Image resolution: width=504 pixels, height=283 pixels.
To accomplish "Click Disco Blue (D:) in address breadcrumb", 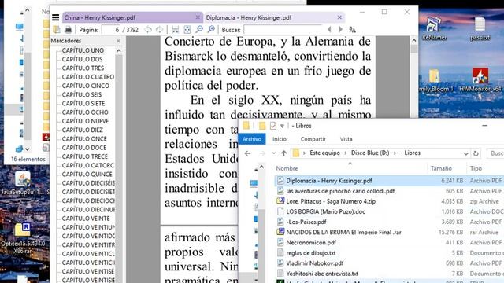I will tap(370, 153).
